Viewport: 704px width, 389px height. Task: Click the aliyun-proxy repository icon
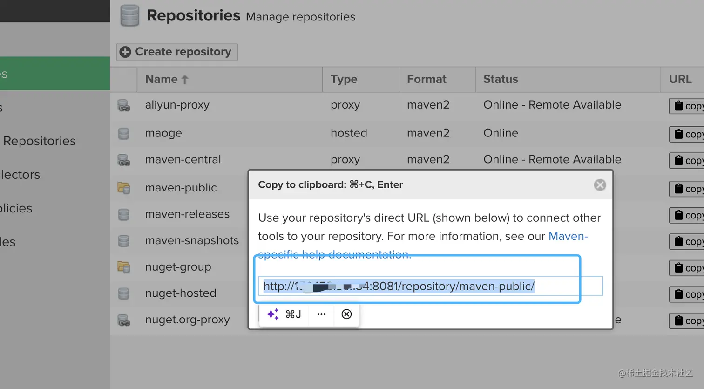coord(124,106)
